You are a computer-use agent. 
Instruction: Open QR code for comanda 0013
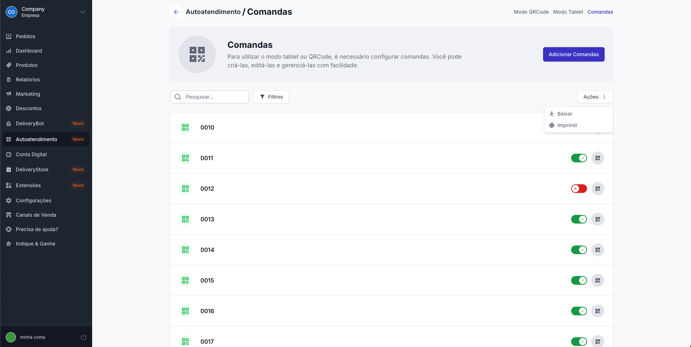597,219
